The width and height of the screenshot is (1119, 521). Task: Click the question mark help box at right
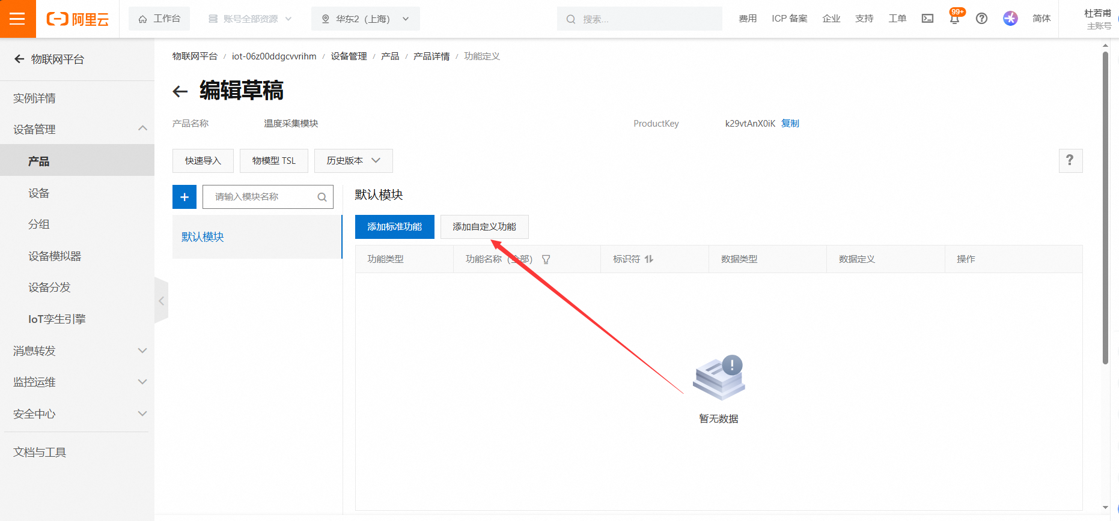coord(1070,160)
